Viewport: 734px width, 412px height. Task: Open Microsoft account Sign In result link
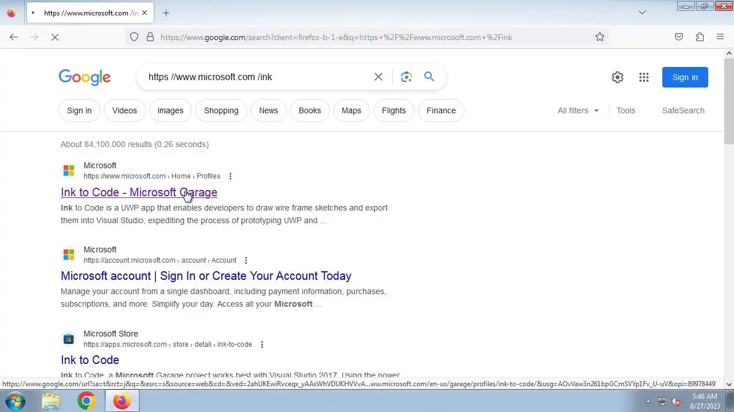point(206,276)
